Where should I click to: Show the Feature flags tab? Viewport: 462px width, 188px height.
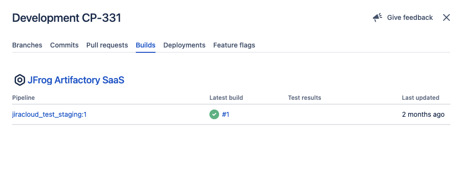[x=234, y=45]
